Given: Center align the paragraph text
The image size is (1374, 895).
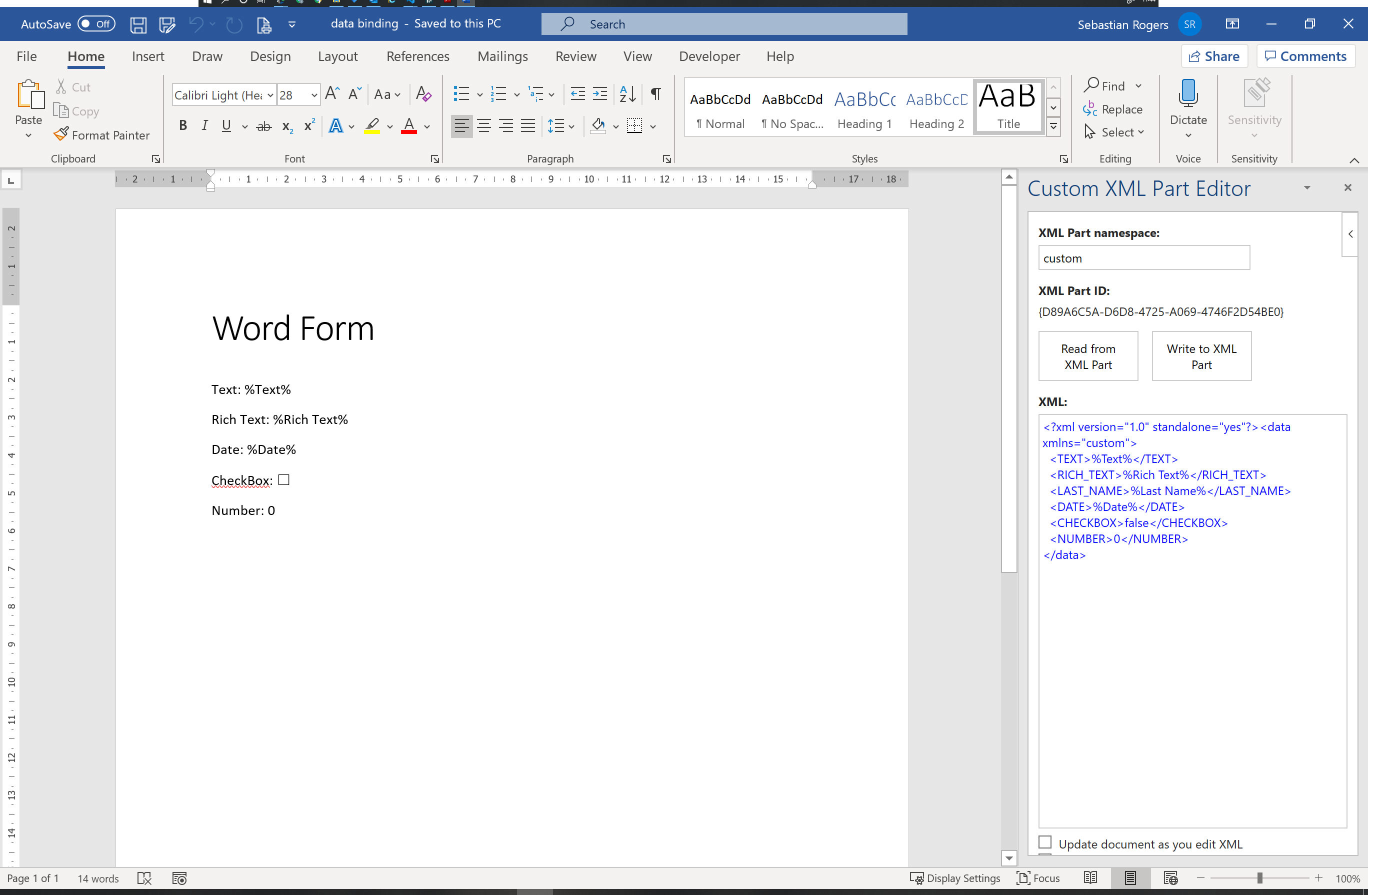Looking at the screenshot, I should tap(484, 126).
